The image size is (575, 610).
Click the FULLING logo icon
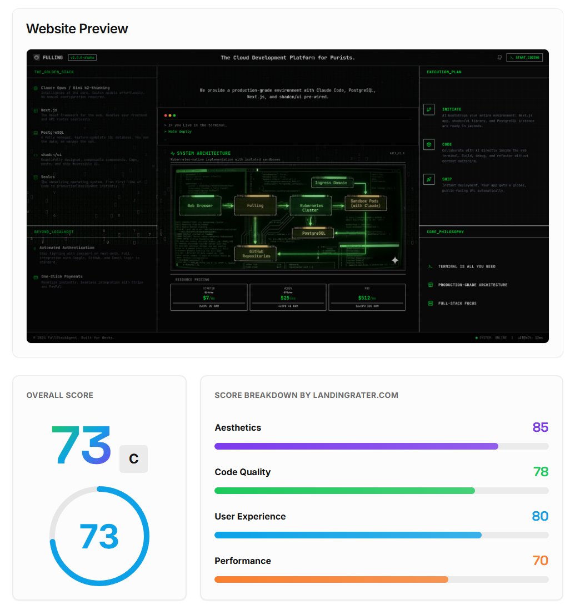37,58
